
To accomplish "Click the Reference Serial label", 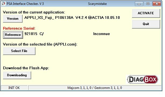I will (x=19, y=28).
